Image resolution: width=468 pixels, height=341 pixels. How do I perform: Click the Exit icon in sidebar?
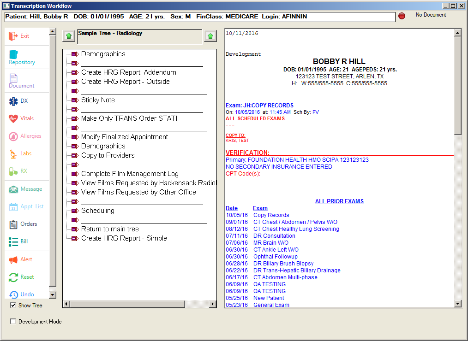13,36
